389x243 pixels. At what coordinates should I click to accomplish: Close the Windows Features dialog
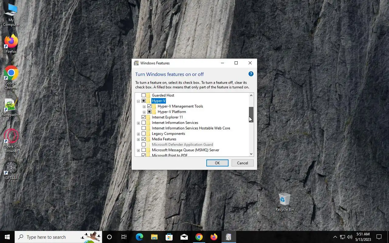[x=250, y=63]
